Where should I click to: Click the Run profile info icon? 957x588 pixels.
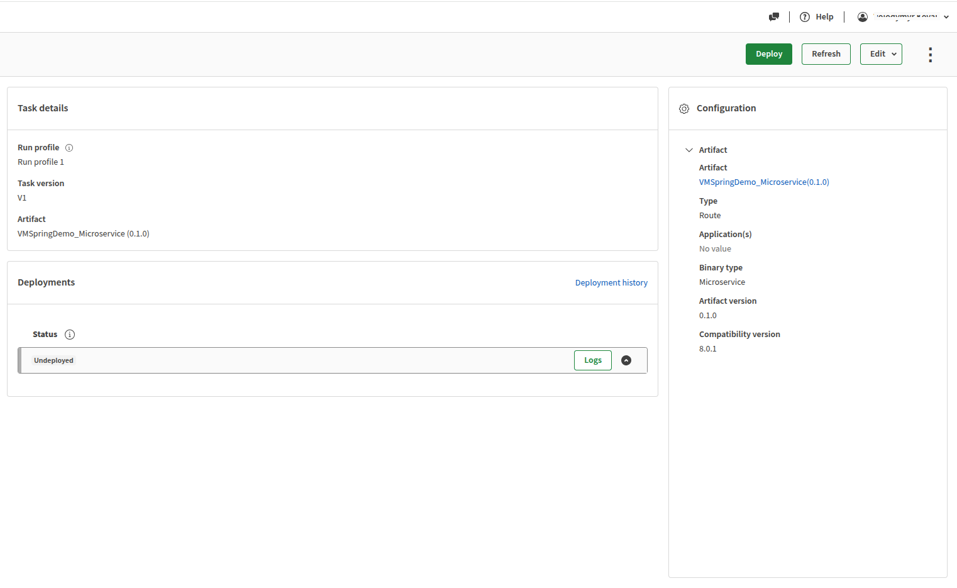tap(69, 148)
